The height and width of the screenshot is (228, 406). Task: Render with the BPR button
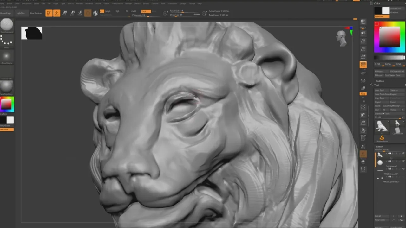tap(363, 22)
